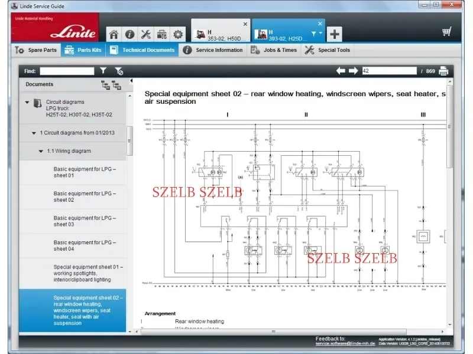Click the scroll-down arrow of the Documents tree
Image resolution: width=473 pixels, height=354 pixels.
tap(129, 332)
